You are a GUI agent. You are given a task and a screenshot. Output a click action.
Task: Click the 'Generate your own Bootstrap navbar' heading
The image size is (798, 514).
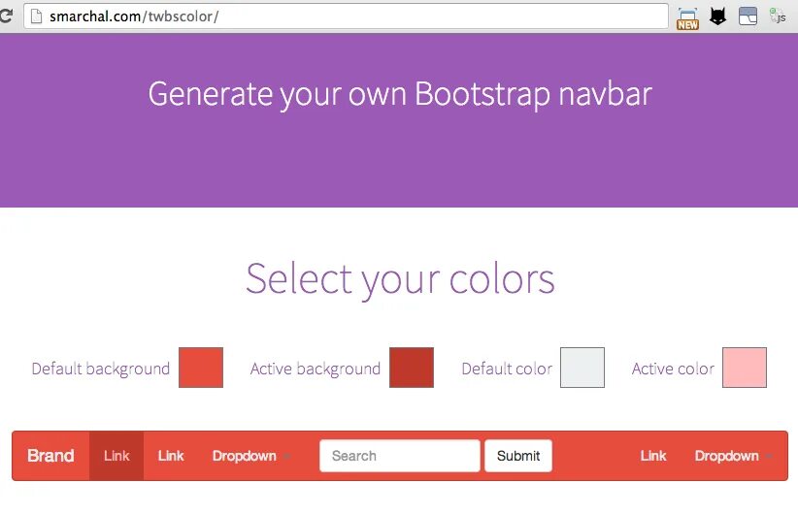point(400,95)
